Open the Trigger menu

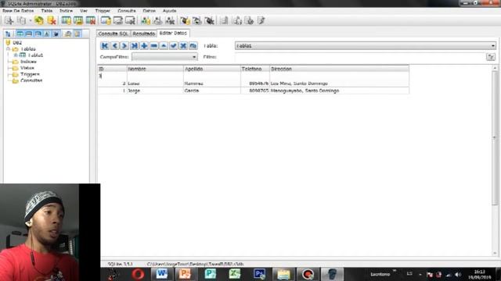103,11
